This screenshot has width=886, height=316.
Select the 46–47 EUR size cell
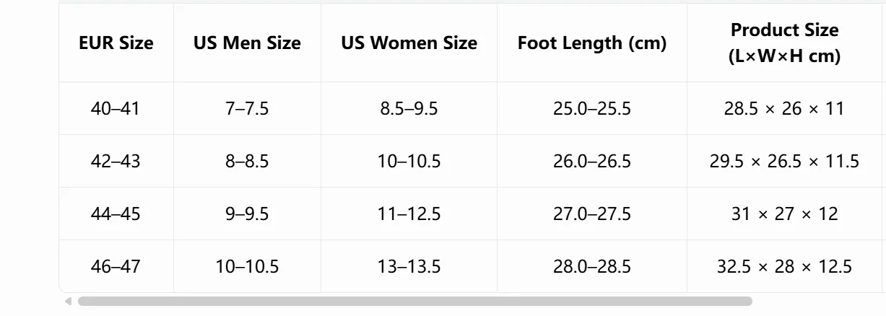click(x=116, y=267)
